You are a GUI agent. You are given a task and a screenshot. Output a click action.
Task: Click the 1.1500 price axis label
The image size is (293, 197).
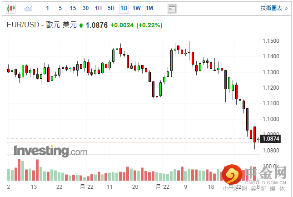coord(271,41)
